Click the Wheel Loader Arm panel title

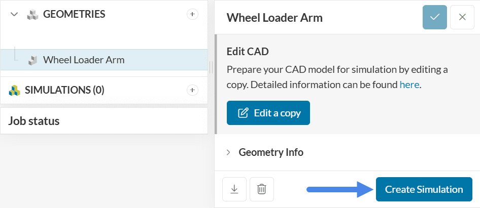pos(275,18)
